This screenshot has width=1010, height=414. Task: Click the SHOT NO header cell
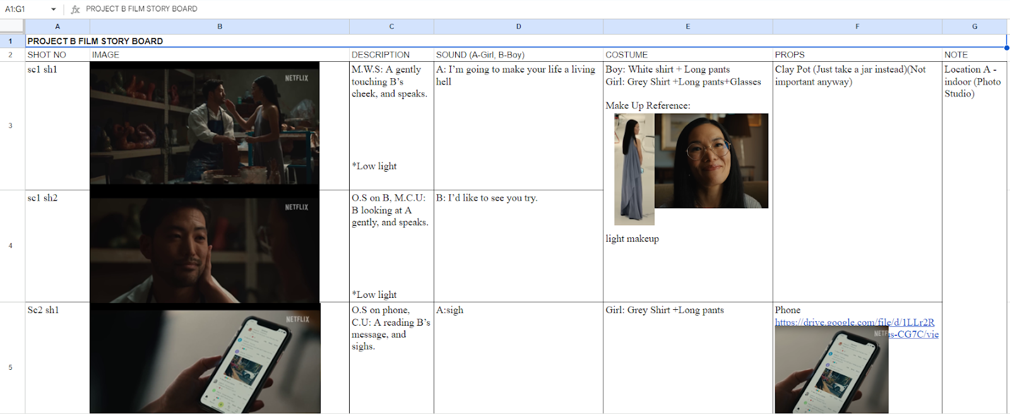57,55
